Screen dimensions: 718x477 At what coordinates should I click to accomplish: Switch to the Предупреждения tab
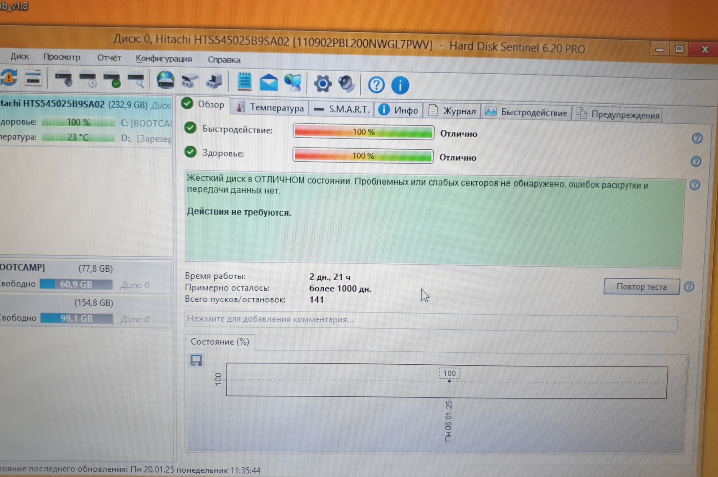(x=618, y=114)
